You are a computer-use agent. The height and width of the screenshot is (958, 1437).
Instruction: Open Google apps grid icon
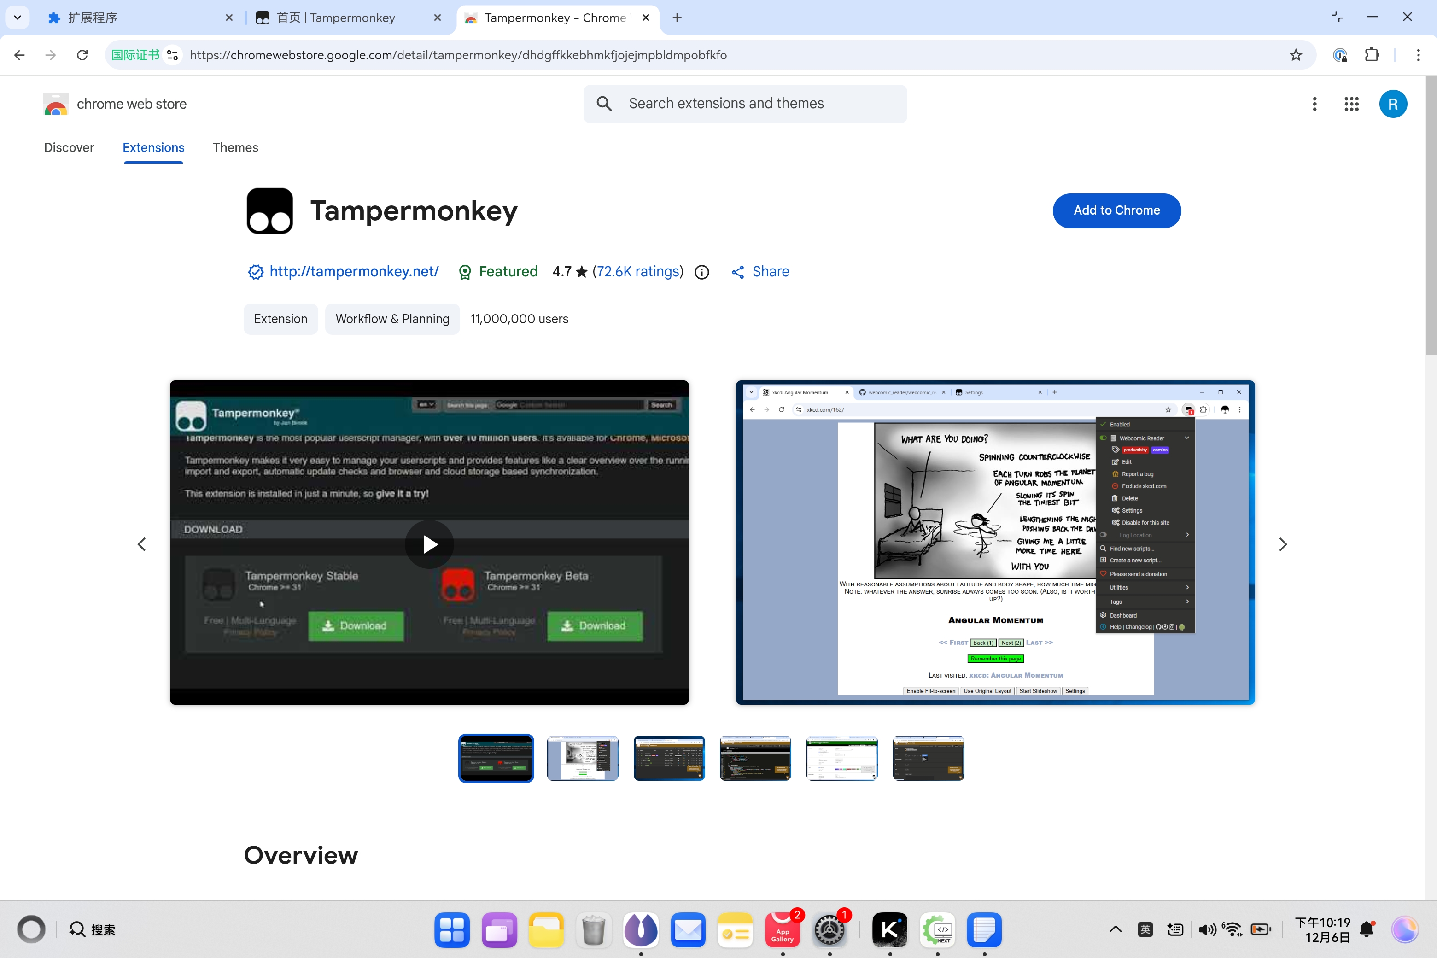tap(1351, 104)
